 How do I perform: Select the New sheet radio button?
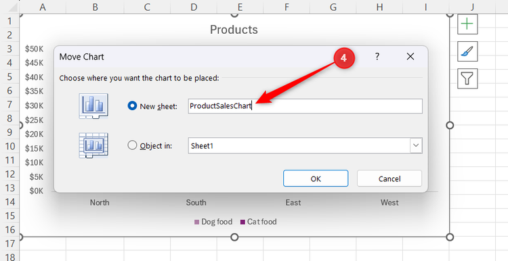point(132,105)
